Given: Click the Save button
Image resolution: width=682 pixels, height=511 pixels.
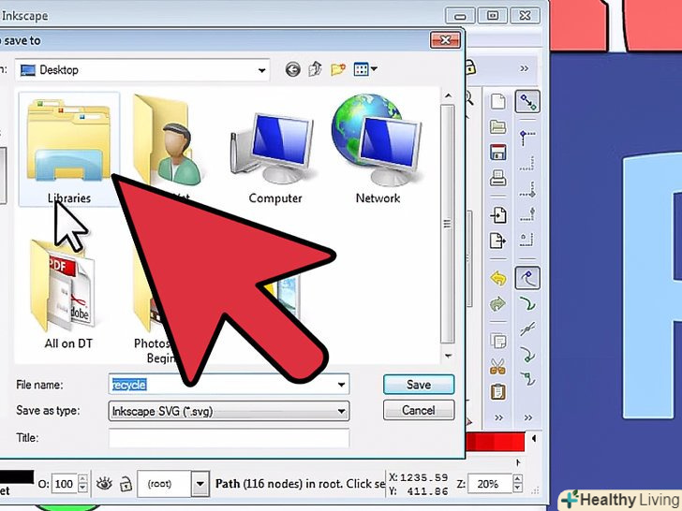Looking at the screenshot, I should point(419,385).
